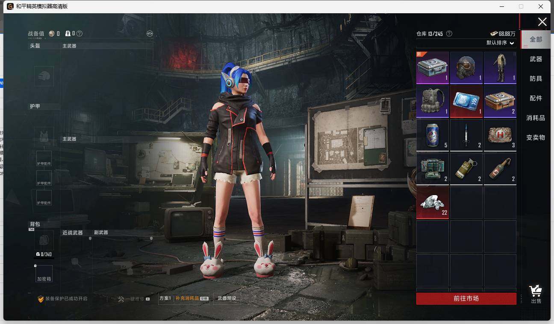Select loadout 方案1
Image resolution: width=554 pixels, height=324 pixels.
[165, 298]
